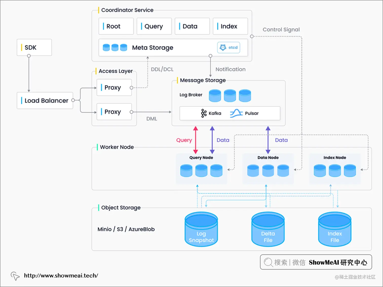Click the Log Broker label

(191, 95)
